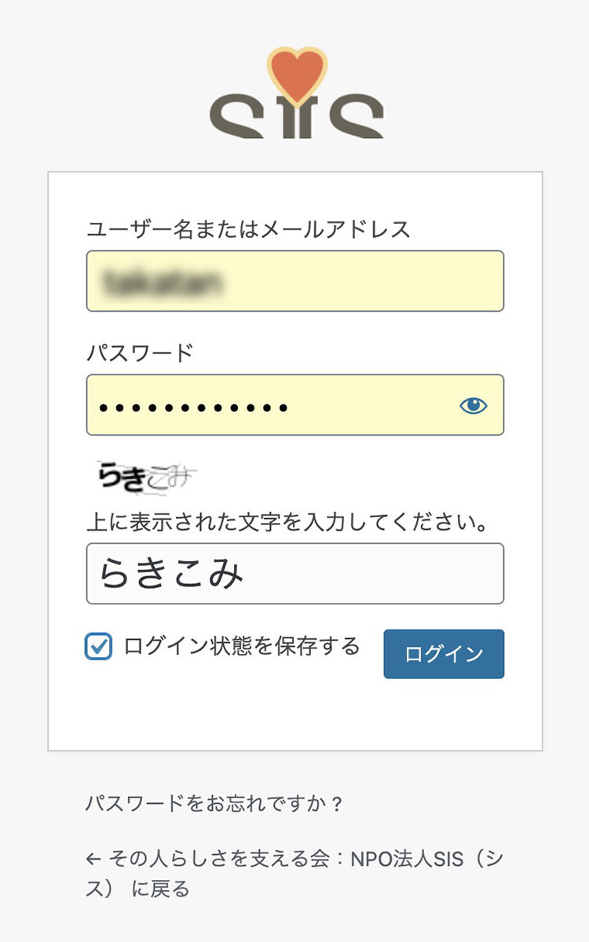Viewport: 589px width, 942px height.
Task: Focus the username or email input field
Action: [294, 281]
